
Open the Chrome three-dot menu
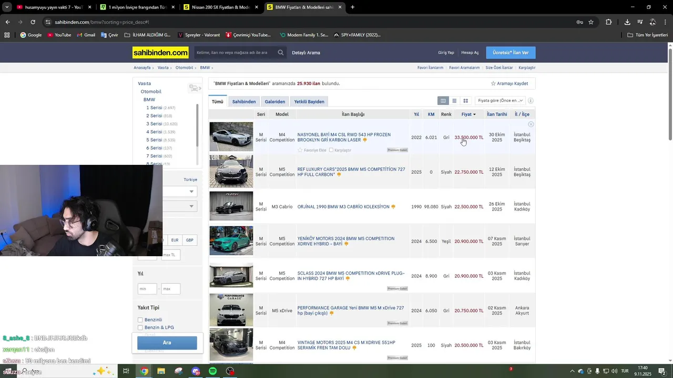pyautogui.click(x=665, y=22)
